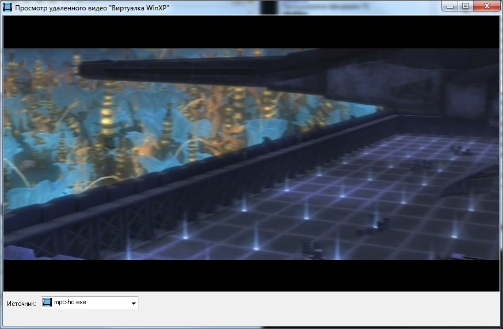Screen dimensions: 503x329
Task: Click the bottom black letterbox bar
Action: (x=251, y=275)
